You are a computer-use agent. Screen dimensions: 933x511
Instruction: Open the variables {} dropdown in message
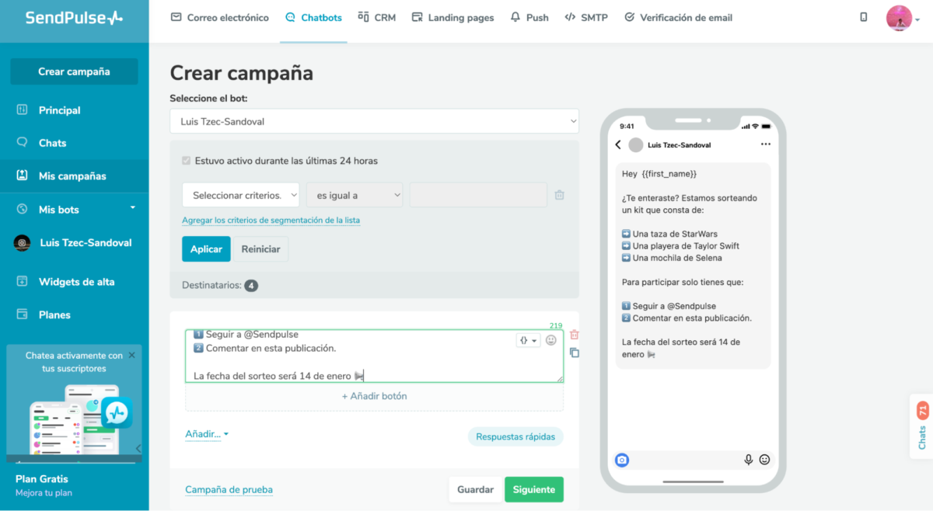coord(528,340)
